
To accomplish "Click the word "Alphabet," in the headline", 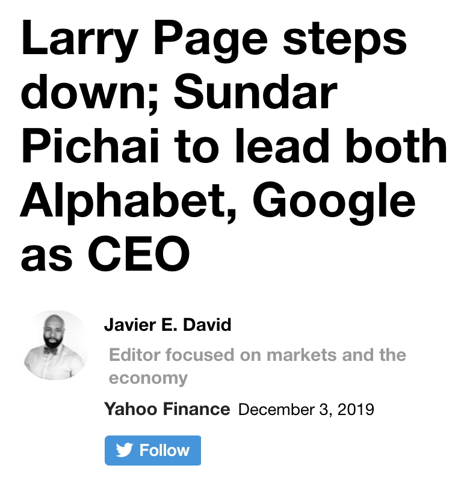I will (128, 202).
